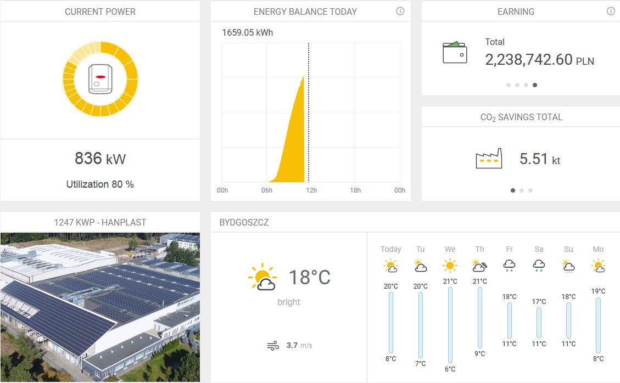Click Wednesday's sunny forecast icon
The height and width of the screenshot is (383, 620).
[x=450, y=267]
